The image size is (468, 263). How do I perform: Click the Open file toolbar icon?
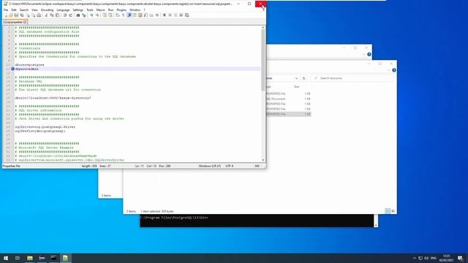click(10, 15)
